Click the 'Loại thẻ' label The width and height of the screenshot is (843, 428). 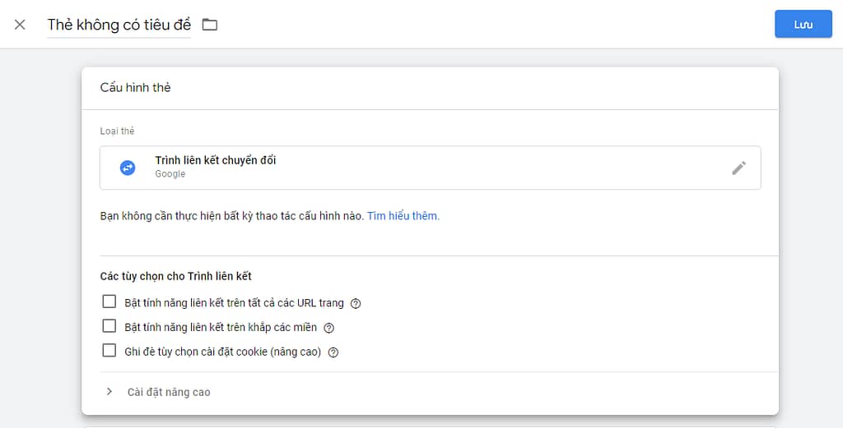117,131
